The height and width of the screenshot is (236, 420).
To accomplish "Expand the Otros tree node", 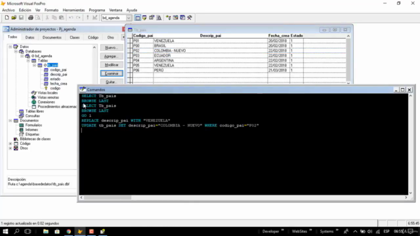I will 10,148.
